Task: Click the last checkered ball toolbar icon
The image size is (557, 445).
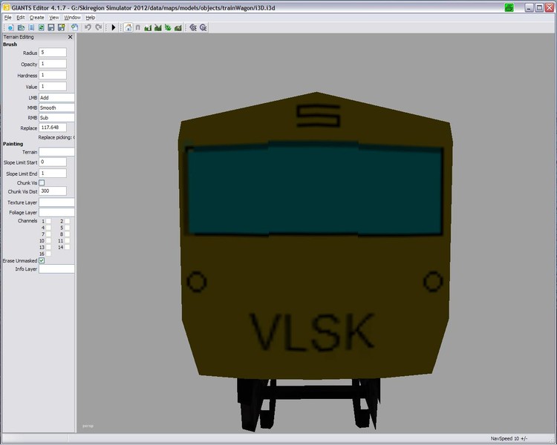Action: pos(203,27)
